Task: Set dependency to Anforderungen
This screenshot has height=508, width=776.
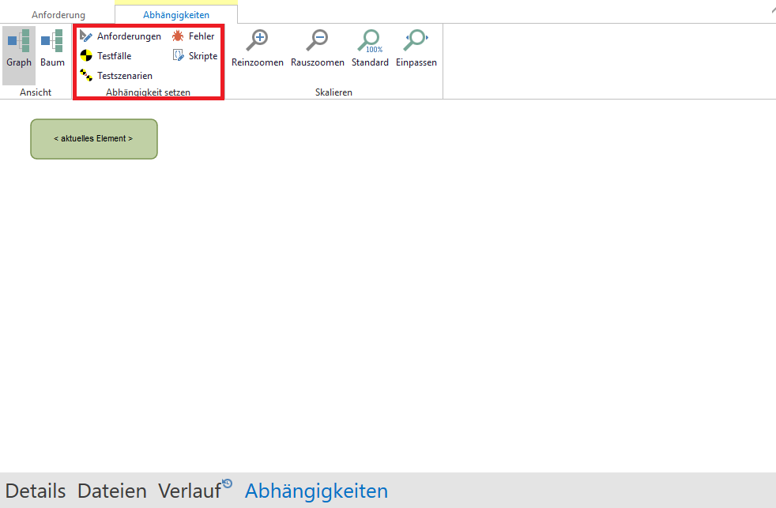Action: (121, 36)
